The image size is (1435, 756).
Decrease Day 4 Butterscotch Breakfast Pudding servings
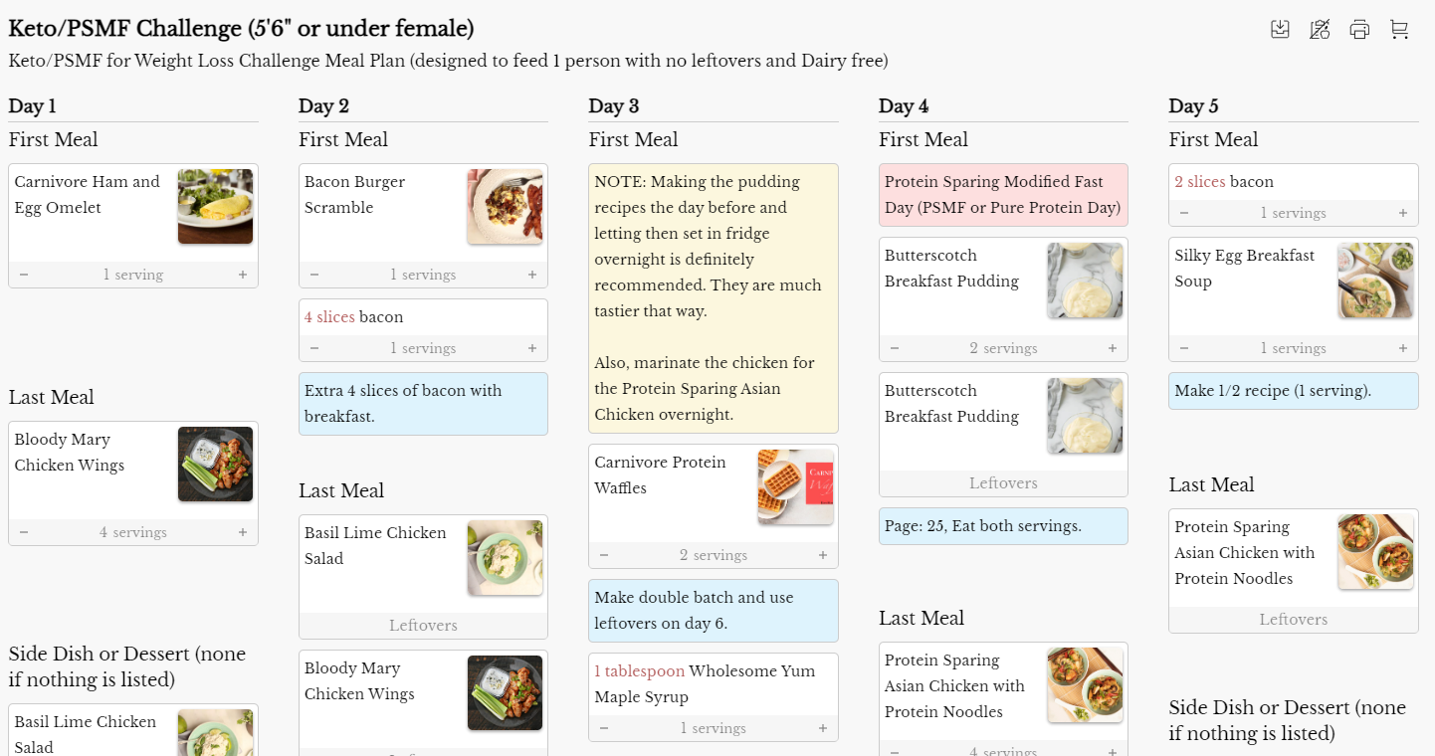(895, 348)
